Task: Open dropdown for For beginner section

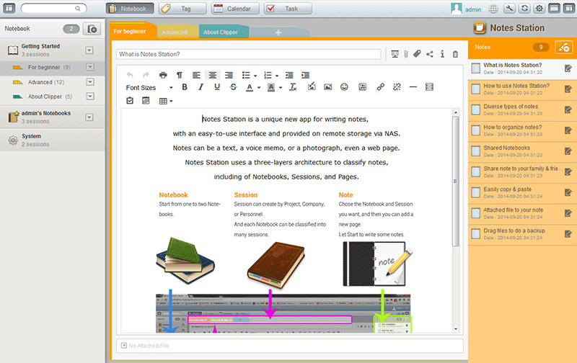Action: (x=90, y=67)
